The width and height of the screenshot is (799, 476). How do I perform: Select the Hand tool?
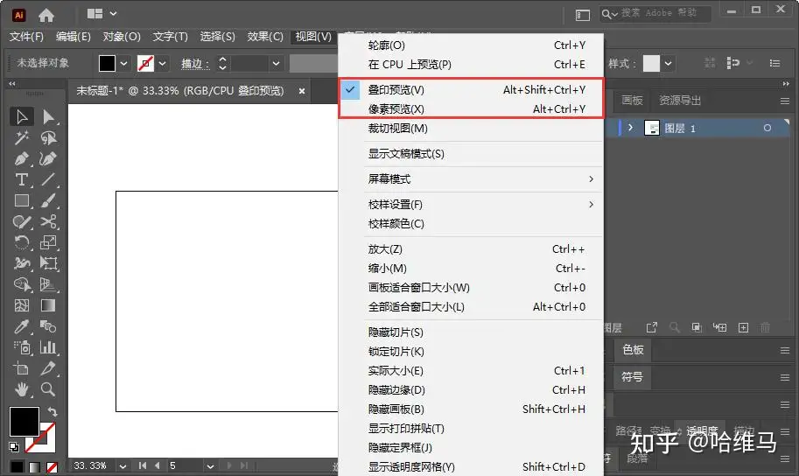pyautogui.click(x=21, y=389)
